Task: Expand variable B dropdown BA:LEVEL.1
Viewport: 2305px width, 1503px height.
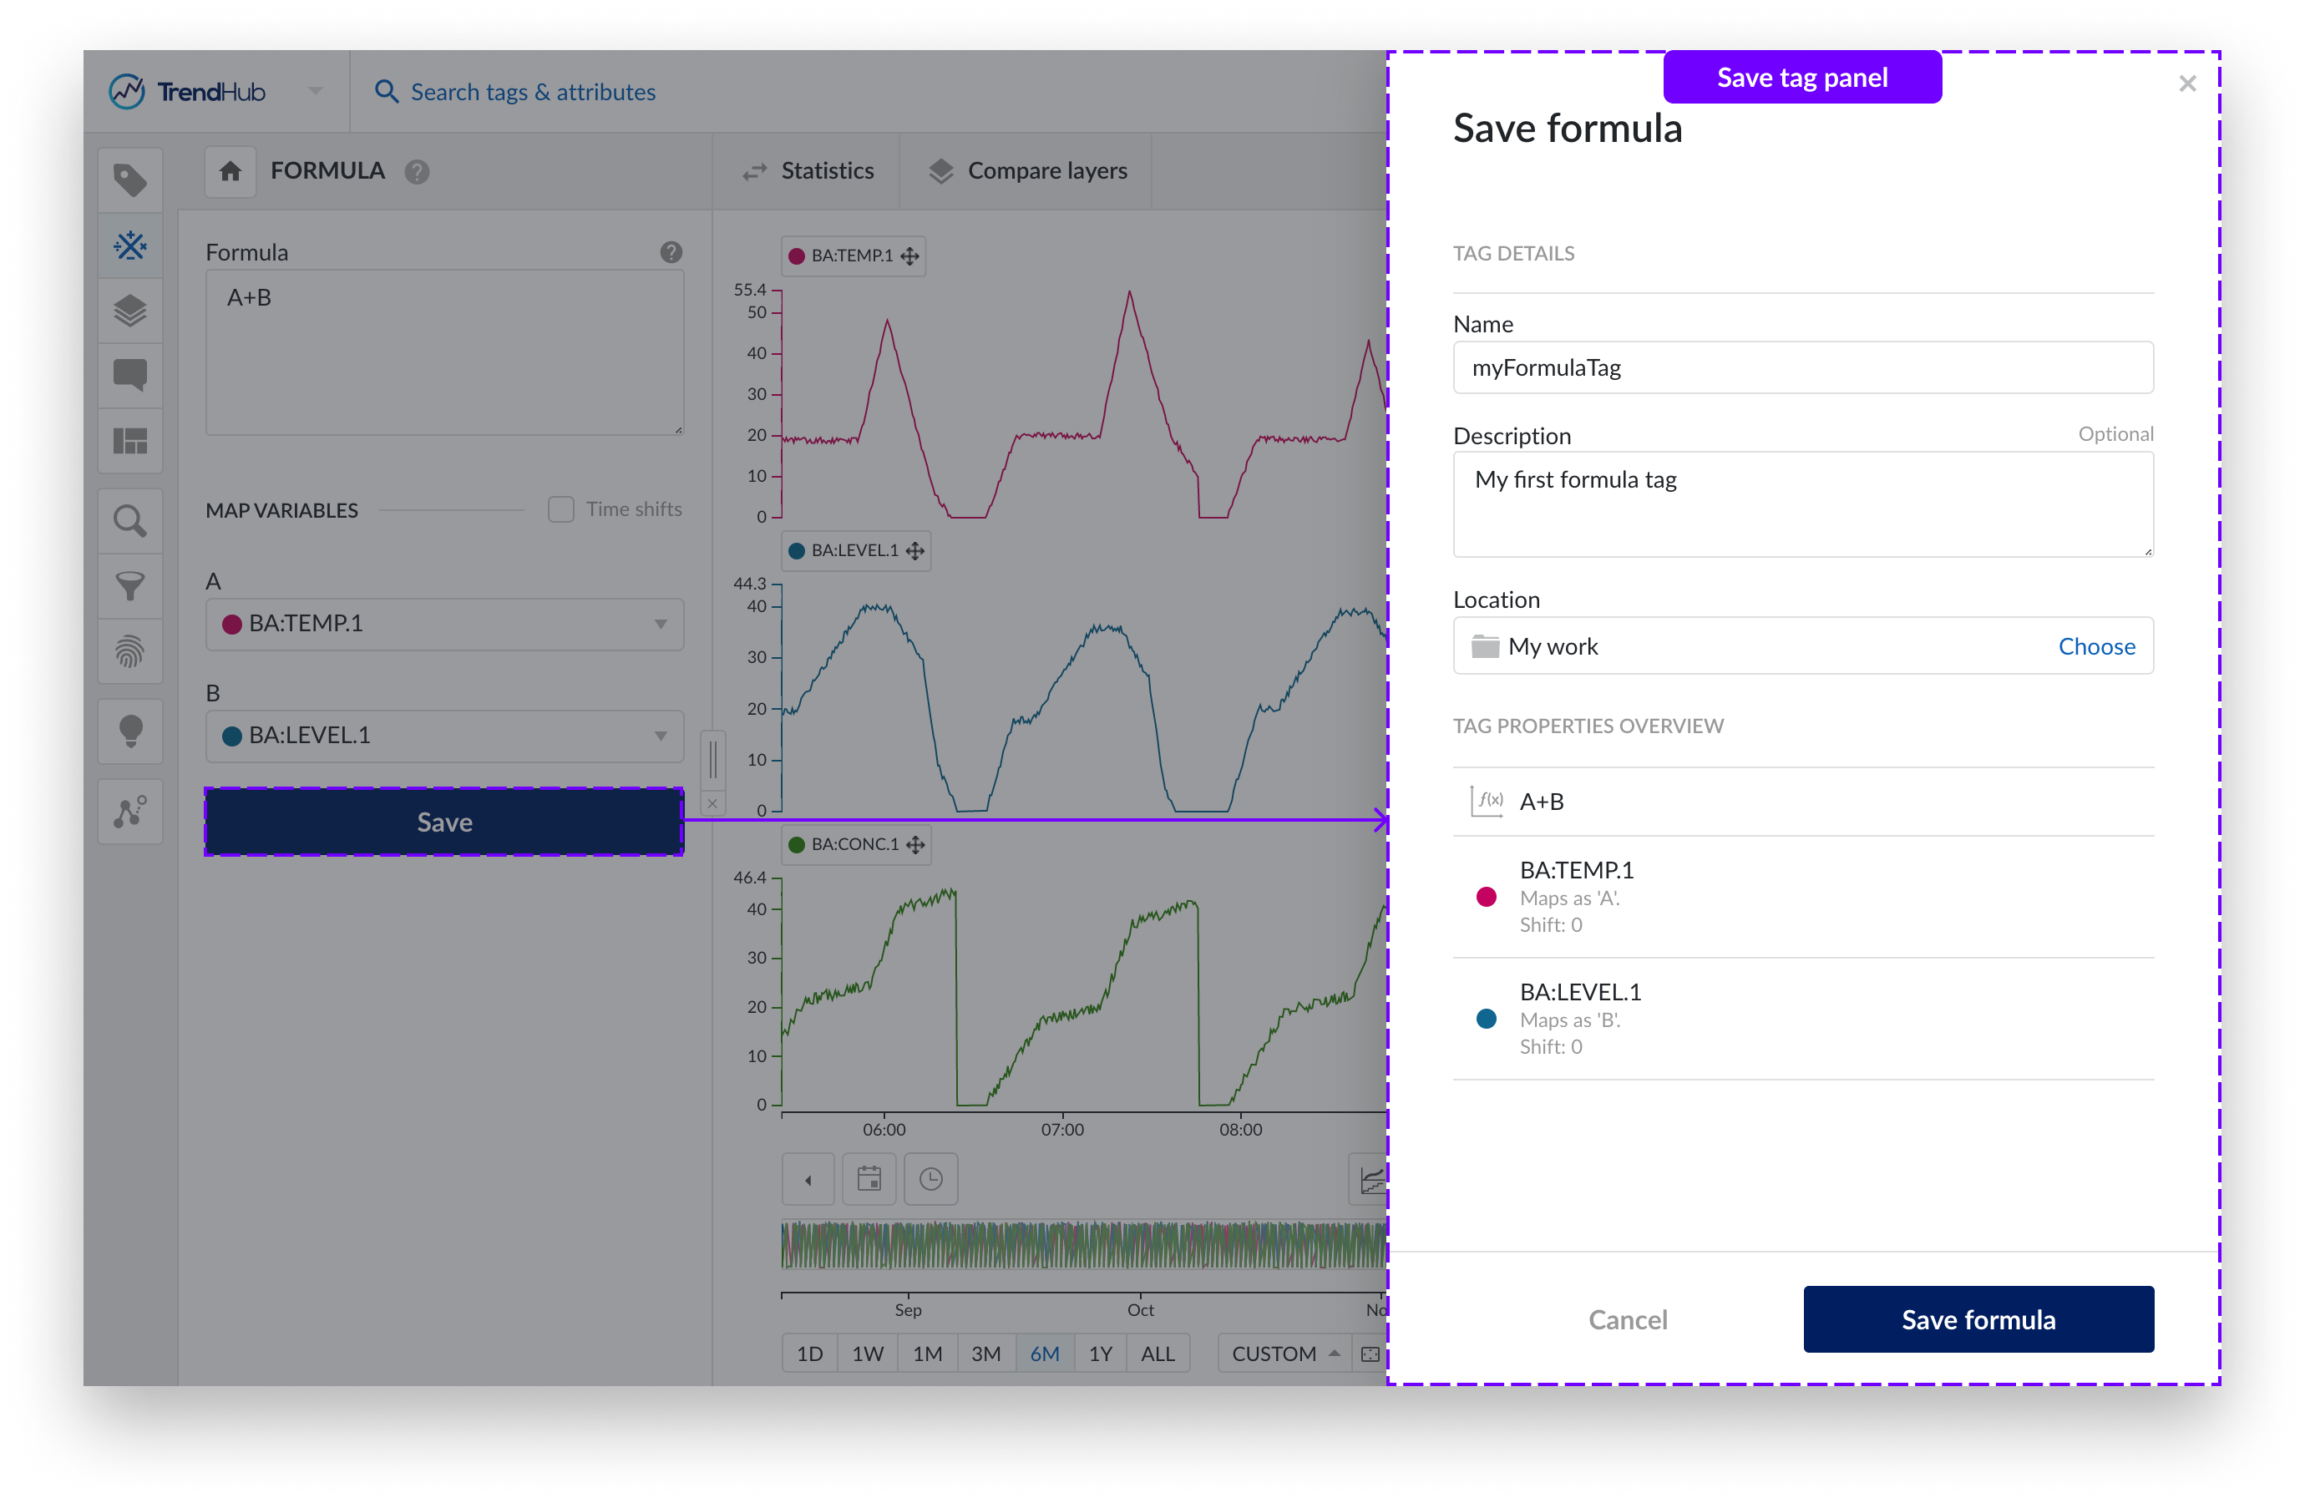Action: [444, 736]
